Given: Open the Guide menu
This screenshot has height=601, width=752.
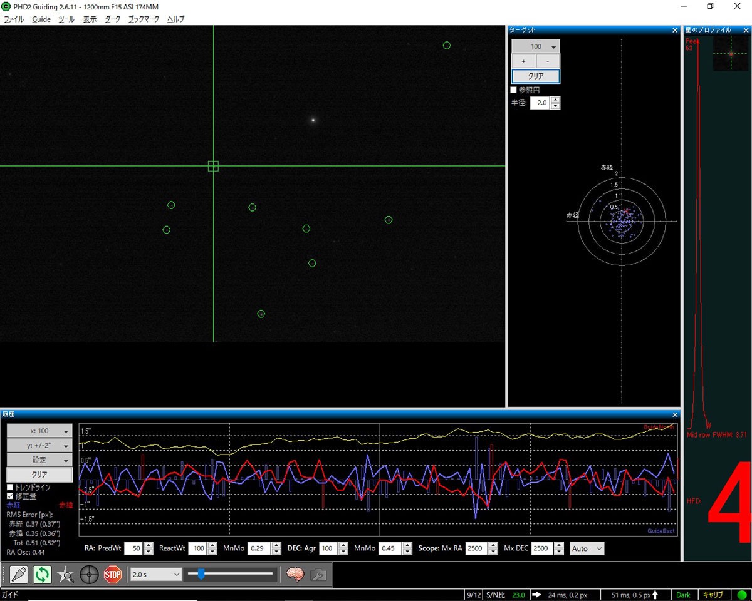Looking at the screenshot, I should (41, 19).
